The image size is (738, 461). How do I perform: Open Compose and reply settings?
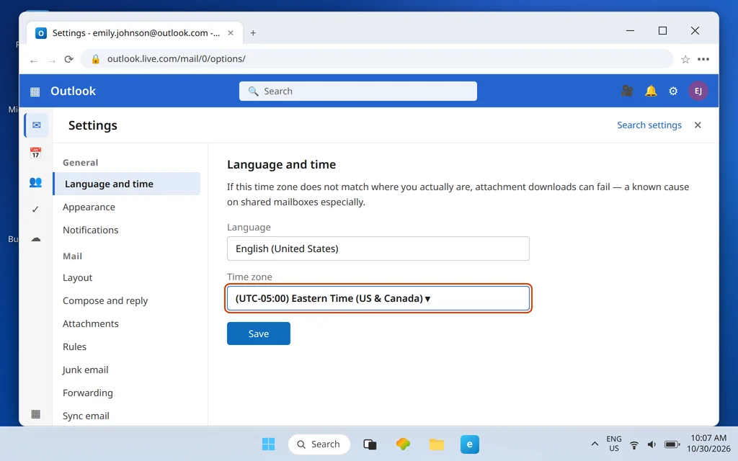(105, 300)
